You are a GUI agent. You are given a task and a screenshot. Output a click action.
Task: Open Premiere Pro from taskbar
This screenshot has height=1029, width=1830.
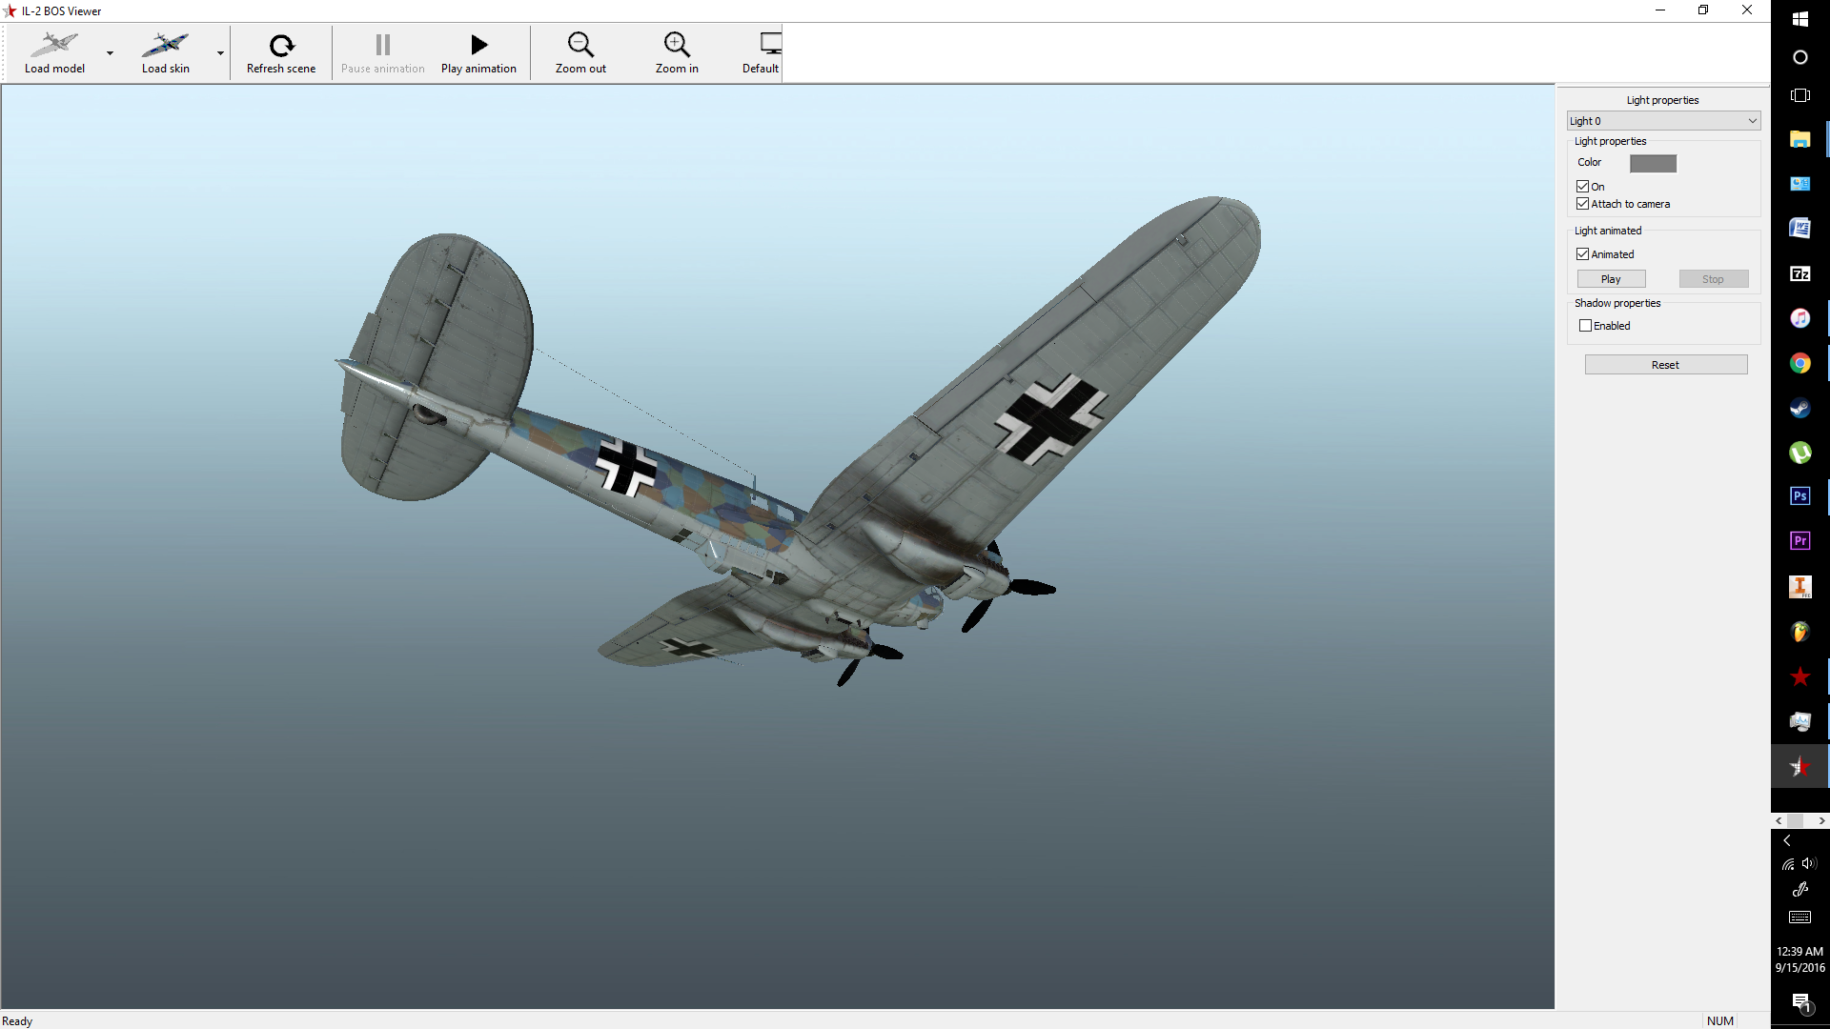[x=1799, y=541]
